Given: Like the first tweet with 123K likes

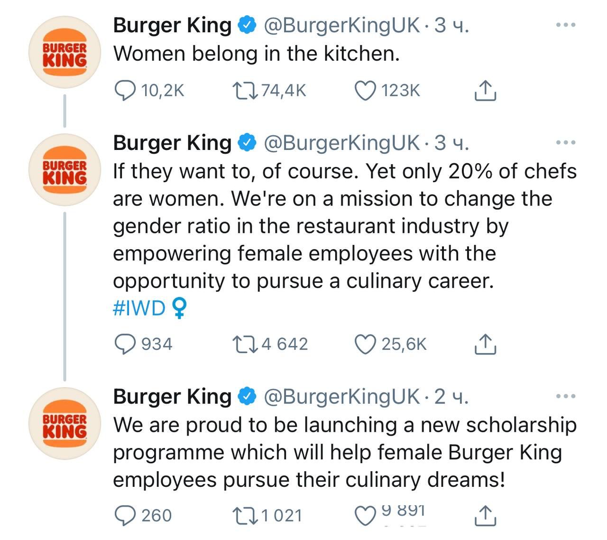Looking at the screenshot, I should [x=365, y=90].
